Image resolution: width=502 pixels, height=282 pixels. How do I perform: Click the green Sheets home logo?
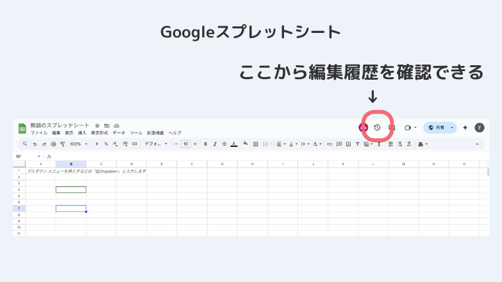point(22,128)
